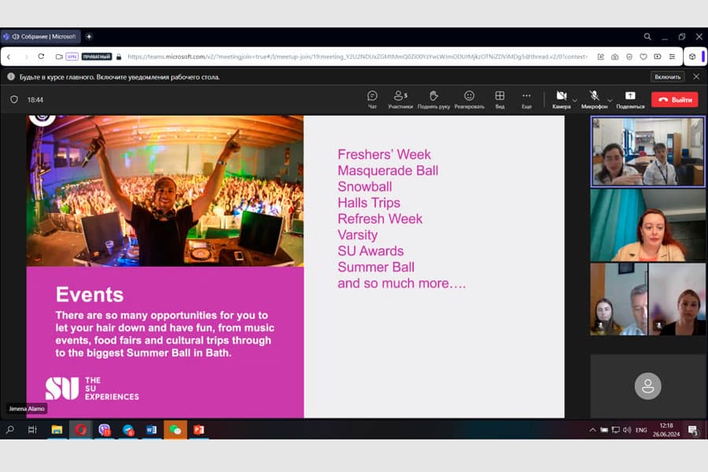The height and width of the screenshot is (472, 708).
Task: Open the reactions menu
Action: tap(469, 99)
